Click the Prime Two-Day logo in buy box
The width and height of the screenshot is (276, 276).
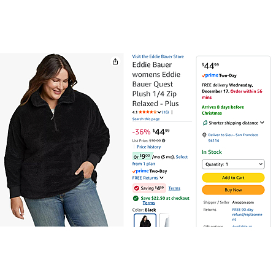pos(219,75)
